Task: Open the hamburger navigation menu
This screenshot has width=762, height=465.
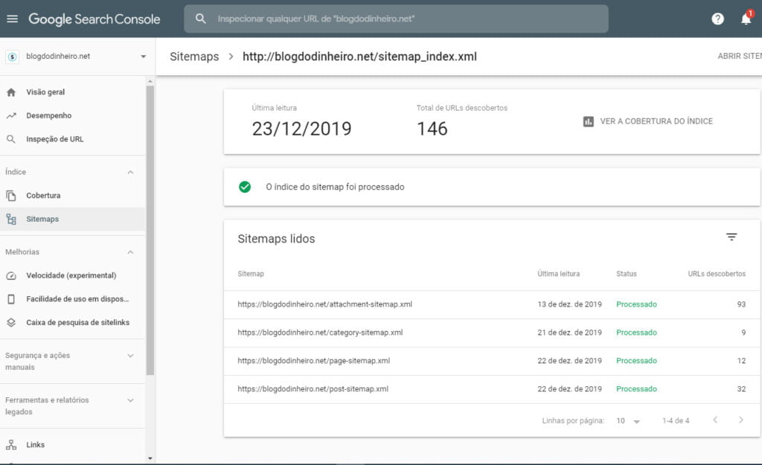Action: point(12,19)
